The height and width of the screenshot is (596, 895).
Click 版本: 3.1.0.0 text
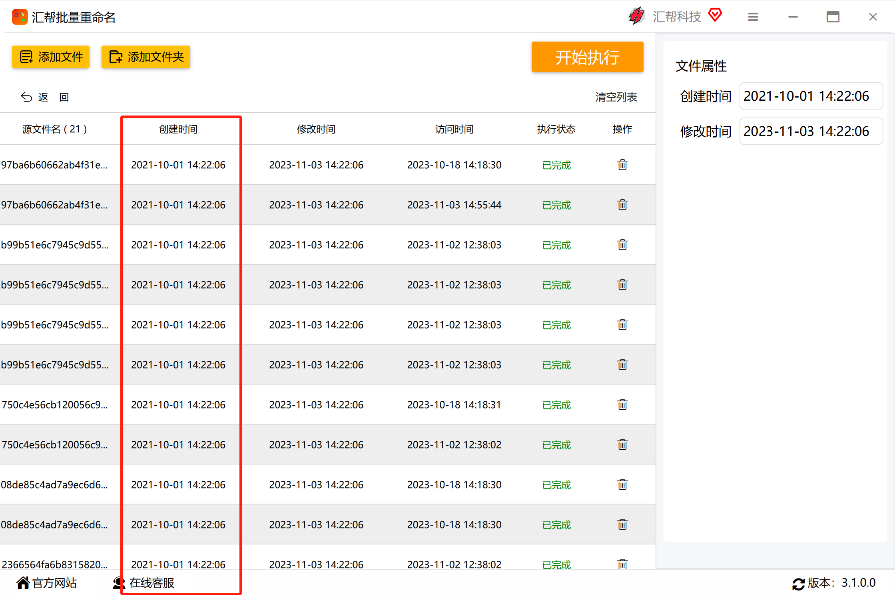coord(841,583)
